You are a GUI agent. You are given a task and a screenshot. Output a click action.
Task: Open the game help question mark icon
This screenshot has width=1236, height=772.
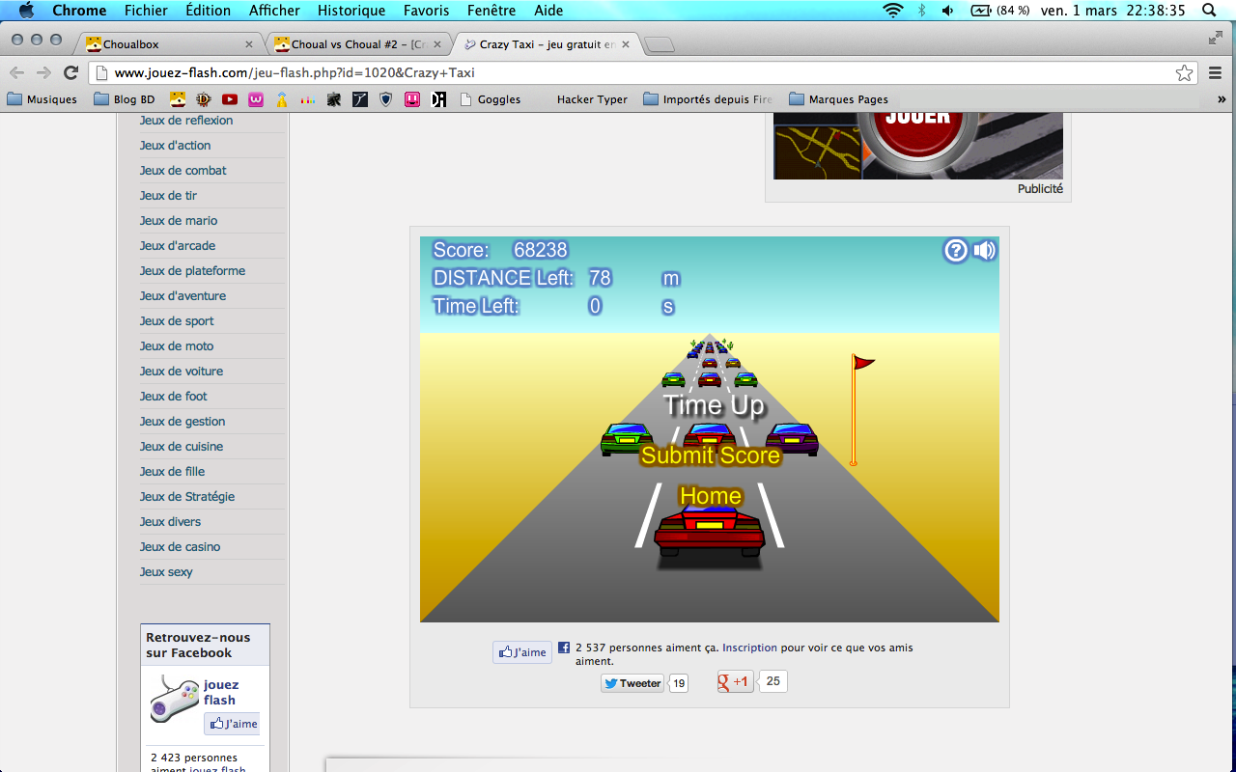coord(955,251)
